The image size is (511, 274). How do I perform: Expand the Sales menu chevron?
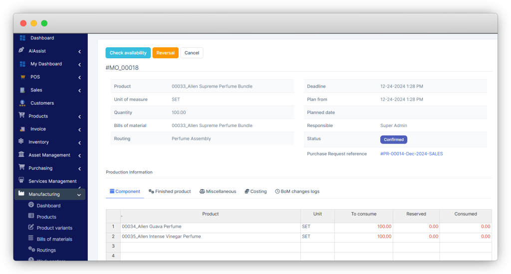[x=79, y=90]
